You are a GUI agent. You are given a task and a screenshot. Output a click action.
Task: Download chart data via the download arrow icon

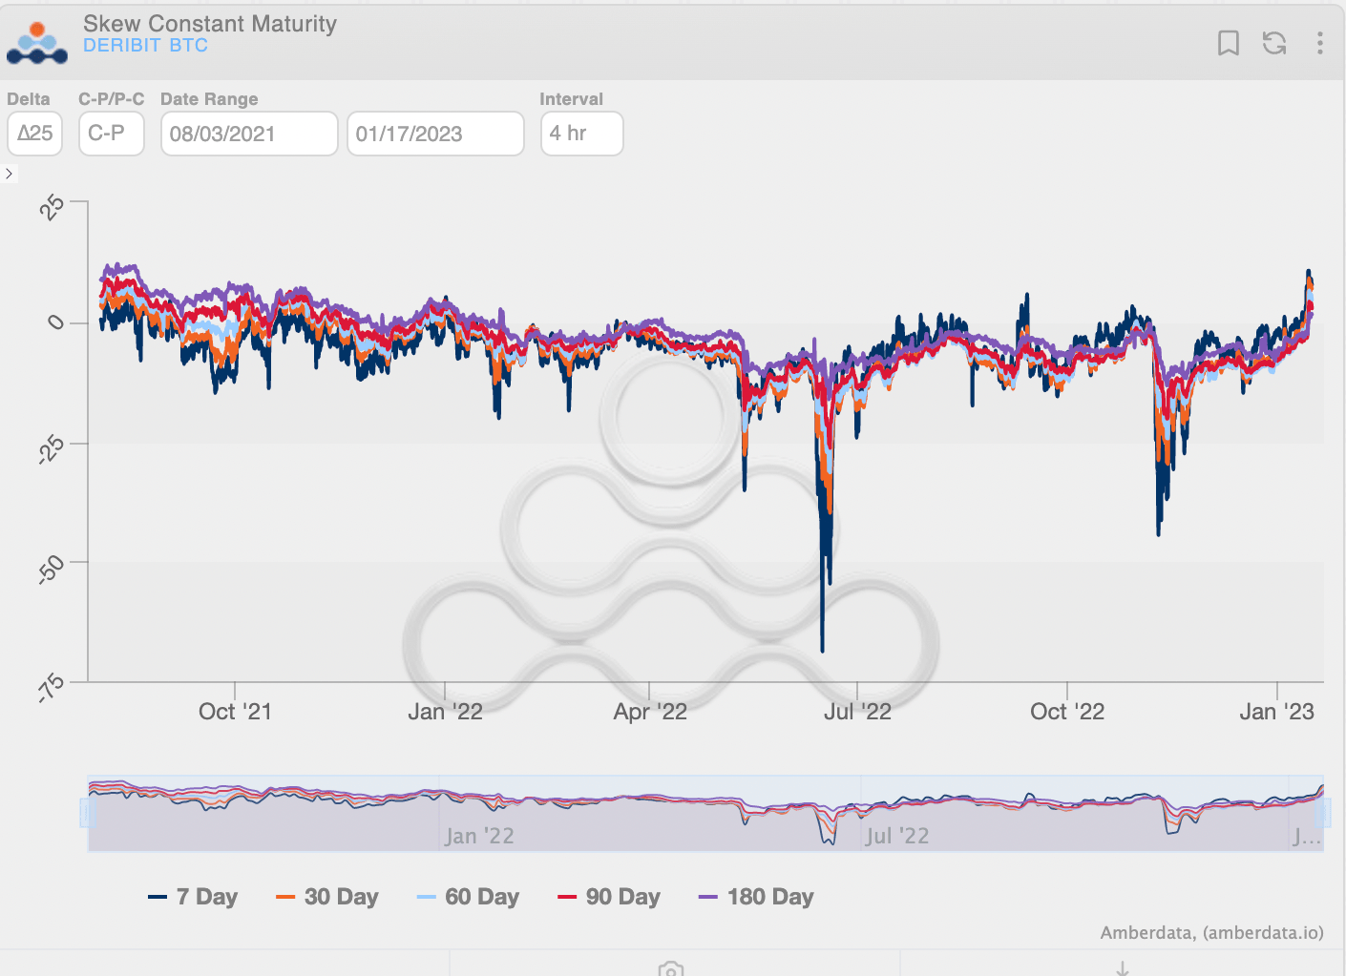click(1123, 967)
